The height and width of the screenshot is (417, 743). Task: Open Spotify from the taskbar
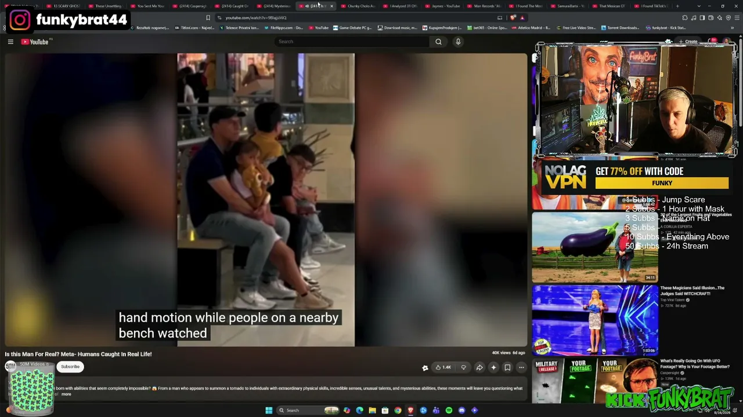coord(449,411)
